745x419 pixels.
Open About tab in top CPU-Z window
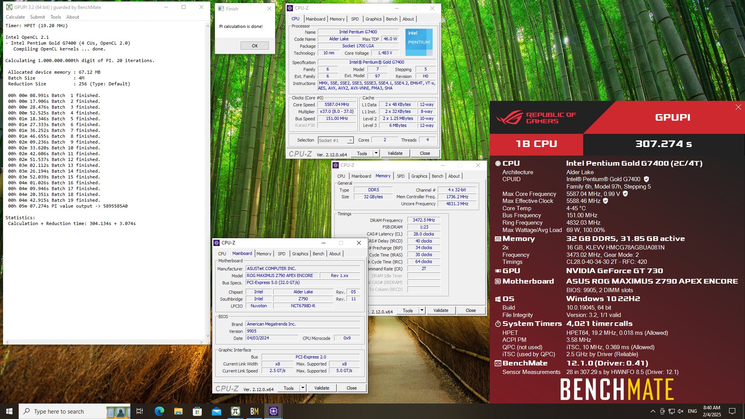point(408,19)
